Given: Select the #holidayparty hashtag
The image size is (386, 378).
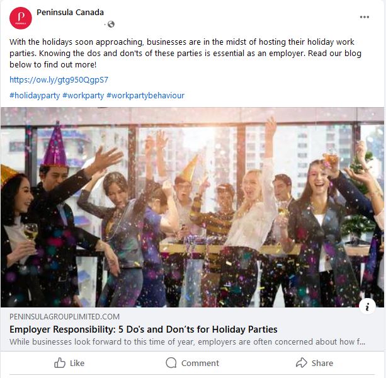Looking at the screenshot, I should click(35, 96).
